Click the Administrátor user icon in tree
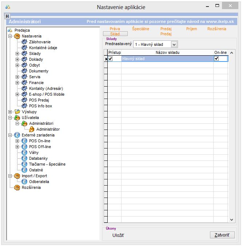The image size is (242, 246). [x=32, y=129]
